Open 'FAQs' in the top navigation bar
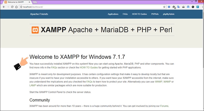The height and width of the screenshot is (111, 204). coord(125,14)
